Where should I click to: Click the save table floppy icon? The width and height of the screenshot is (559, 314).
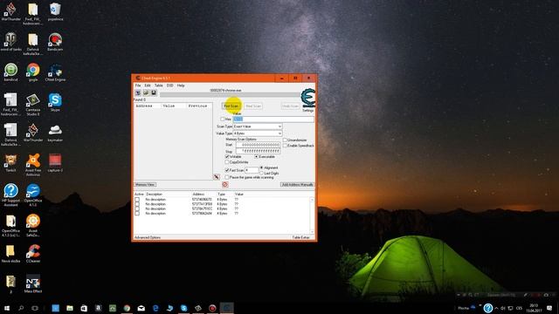pyautogui.click(x=154, y=93)
